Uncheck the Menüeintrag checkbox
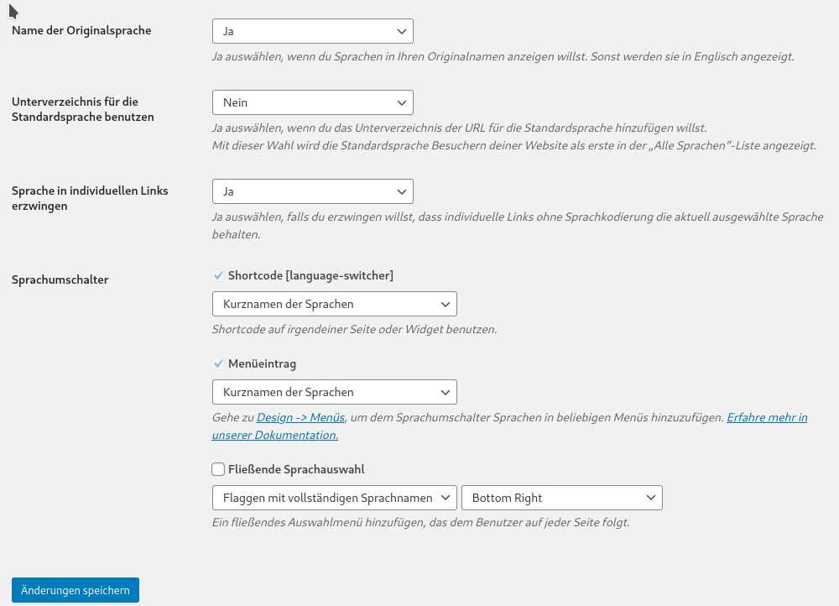The width and height of the screenshot is (839, 606). [x=219, y=364]
